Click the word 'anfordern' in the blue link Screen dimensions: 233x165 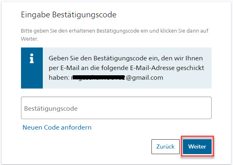coord(76,128)
